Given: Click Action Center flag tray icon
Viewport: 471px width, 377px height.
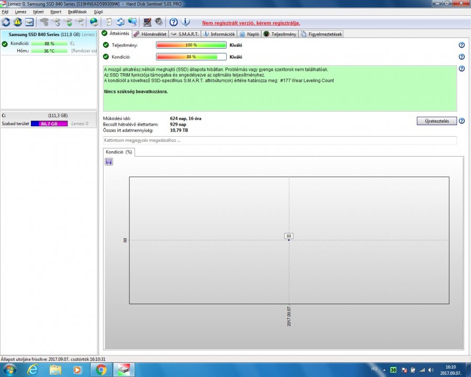Looking at the screenshot, I should pyautogui.click(x=405, y=370).
